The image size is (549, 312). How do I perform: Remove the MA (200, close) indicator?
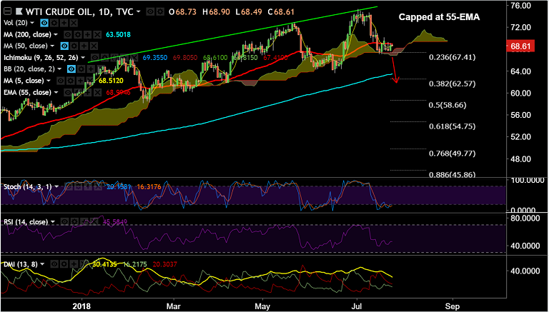pos(97,35)
